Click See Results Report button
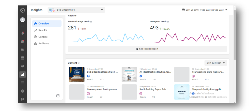The height and width of the screenshot is (111, 250). point(147,49)
